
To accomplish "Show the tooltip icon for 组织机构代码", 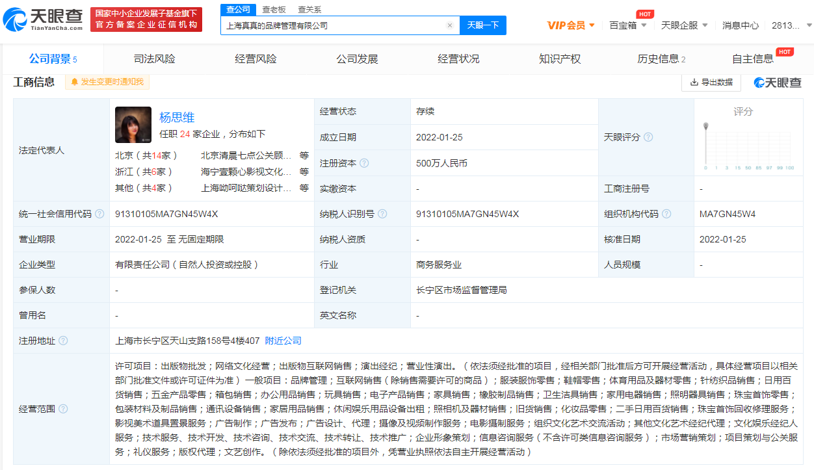I will point(666,214).
